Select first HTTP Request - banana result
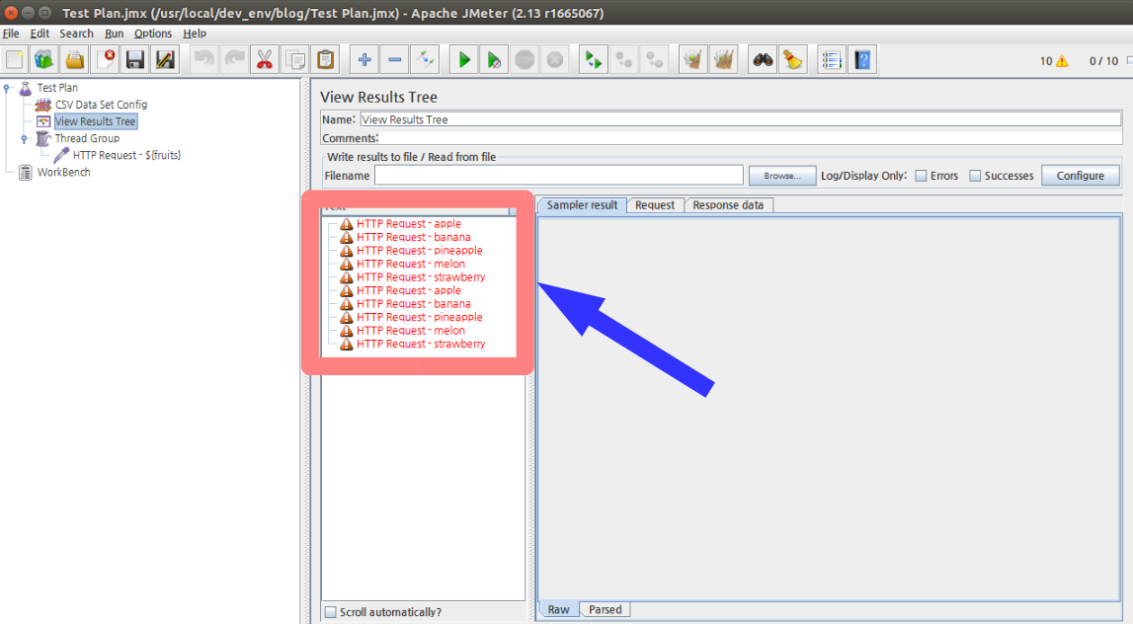 click(413, 237)
